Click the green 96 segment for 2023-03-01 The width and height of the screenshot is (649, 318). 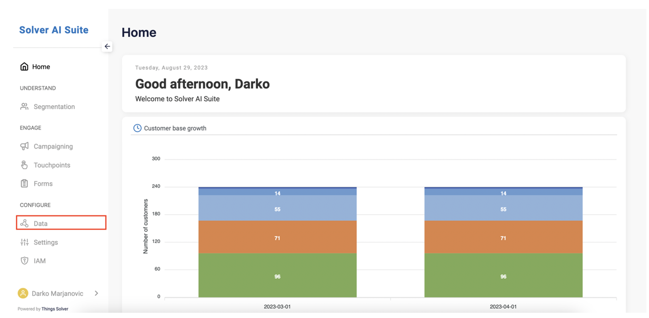277,275
